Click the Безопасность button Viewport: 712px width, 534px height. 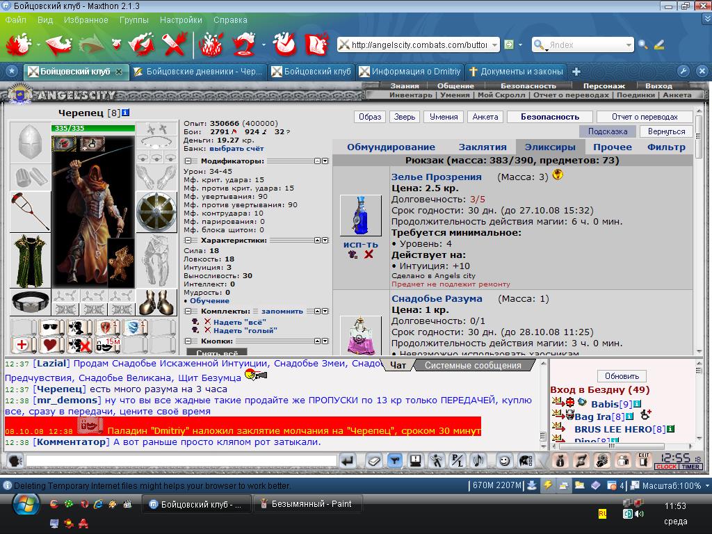click(x=550, y=117)
